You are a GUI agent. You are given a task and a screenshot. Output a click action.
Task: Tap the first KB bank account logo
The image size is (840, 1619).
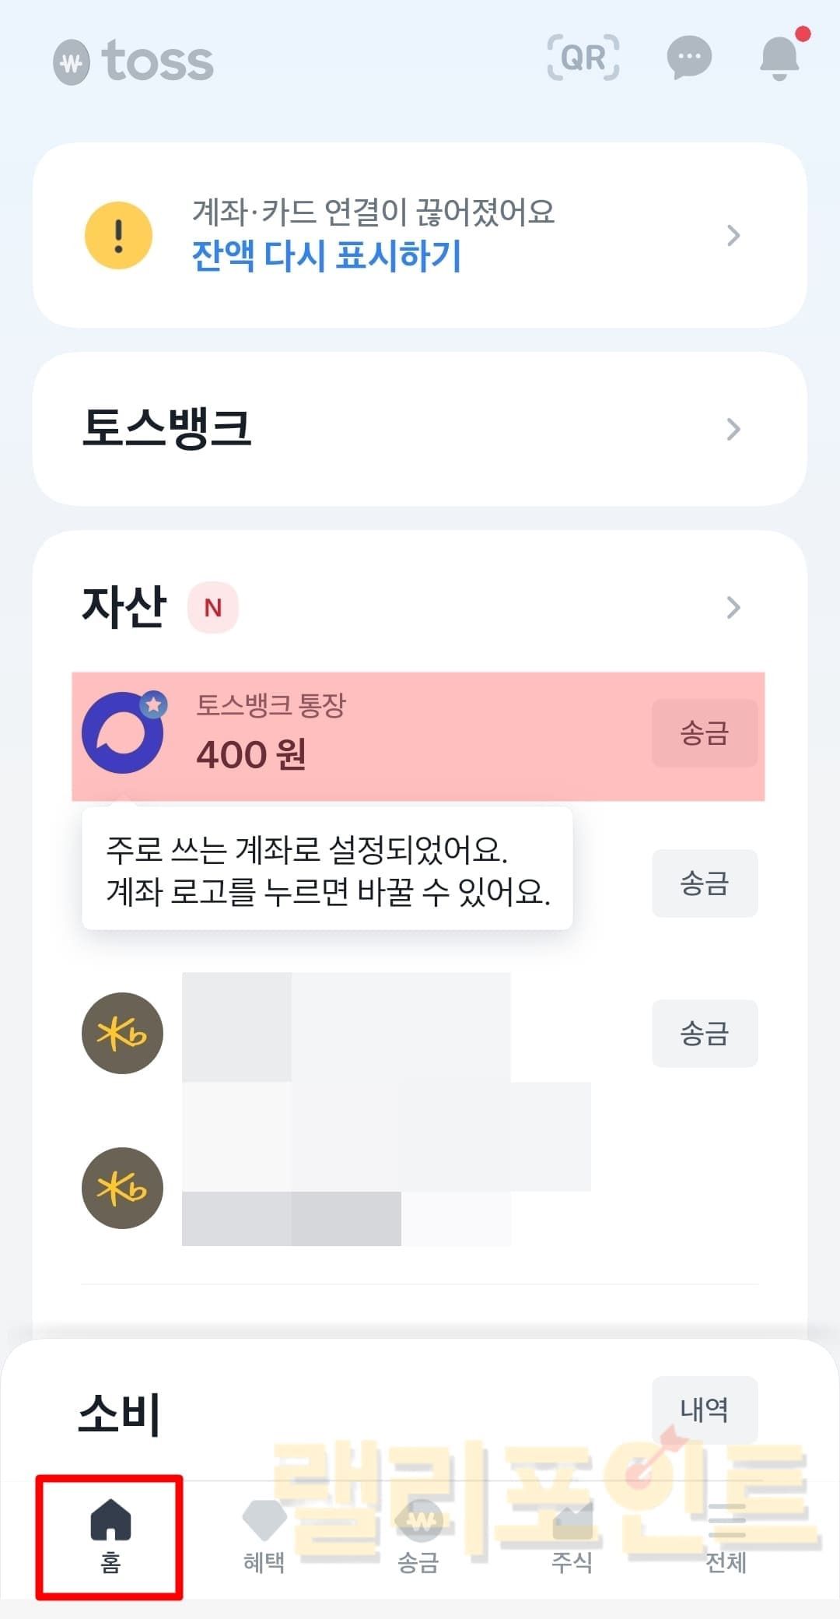coord(123,1033)
